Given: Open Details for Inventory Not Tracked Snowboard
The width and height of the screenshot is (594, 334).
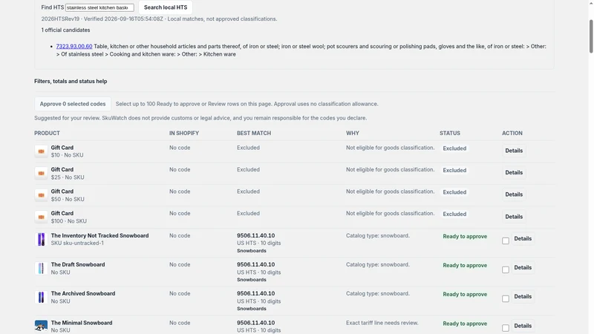Looking at the screenshot, I should coord(523,238).
